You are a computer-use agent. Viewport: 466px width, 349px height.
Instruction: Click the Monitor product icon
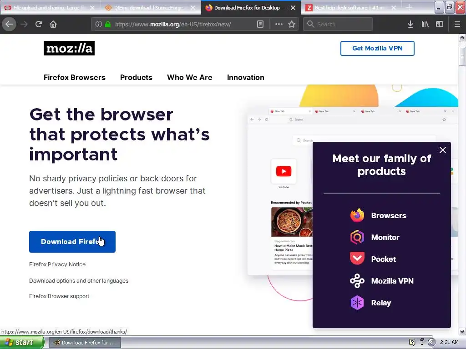357,237
